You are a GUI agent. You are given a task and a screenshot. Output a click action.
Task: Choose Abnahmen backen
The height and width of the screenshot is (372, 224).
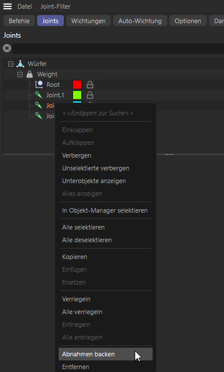click(106, 354)
